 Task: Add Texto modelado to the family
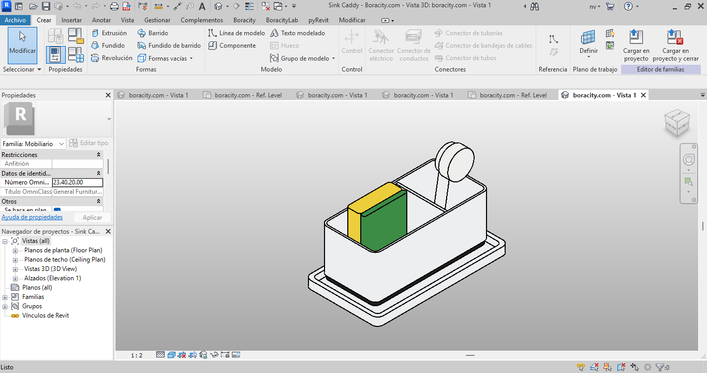click(x=298, y=33)
